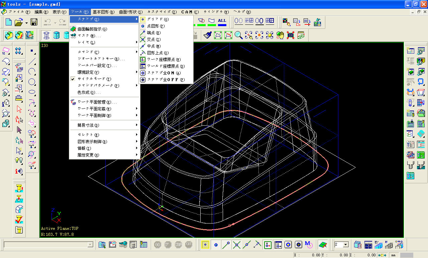Choose スナップ全OFF in the submenu
Viewport: 428px width, 258px height.
coord(166,80)
